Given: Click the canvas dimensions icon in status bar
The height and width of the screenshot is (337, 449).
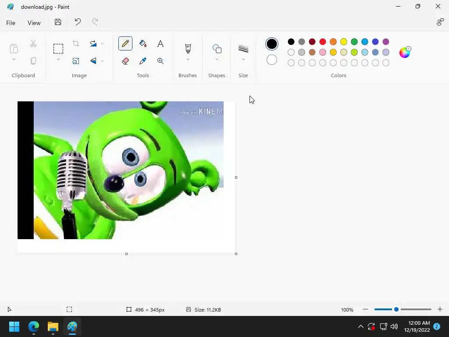Looking at the screenshot, I should (x=129, y=309).
